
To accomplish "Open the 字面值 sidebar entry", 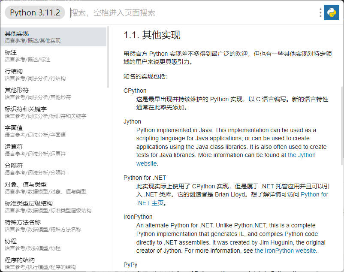I will pyautogui.click(x=54, y=131).
